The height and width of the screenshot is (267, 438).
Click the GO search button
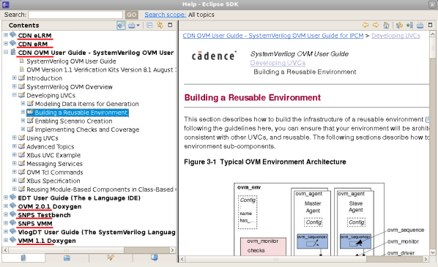click(132, 15)
